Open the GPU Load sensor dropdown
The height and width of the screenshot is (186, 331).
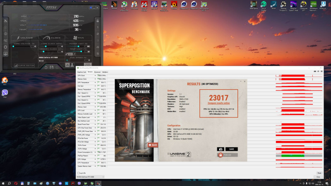95,110
